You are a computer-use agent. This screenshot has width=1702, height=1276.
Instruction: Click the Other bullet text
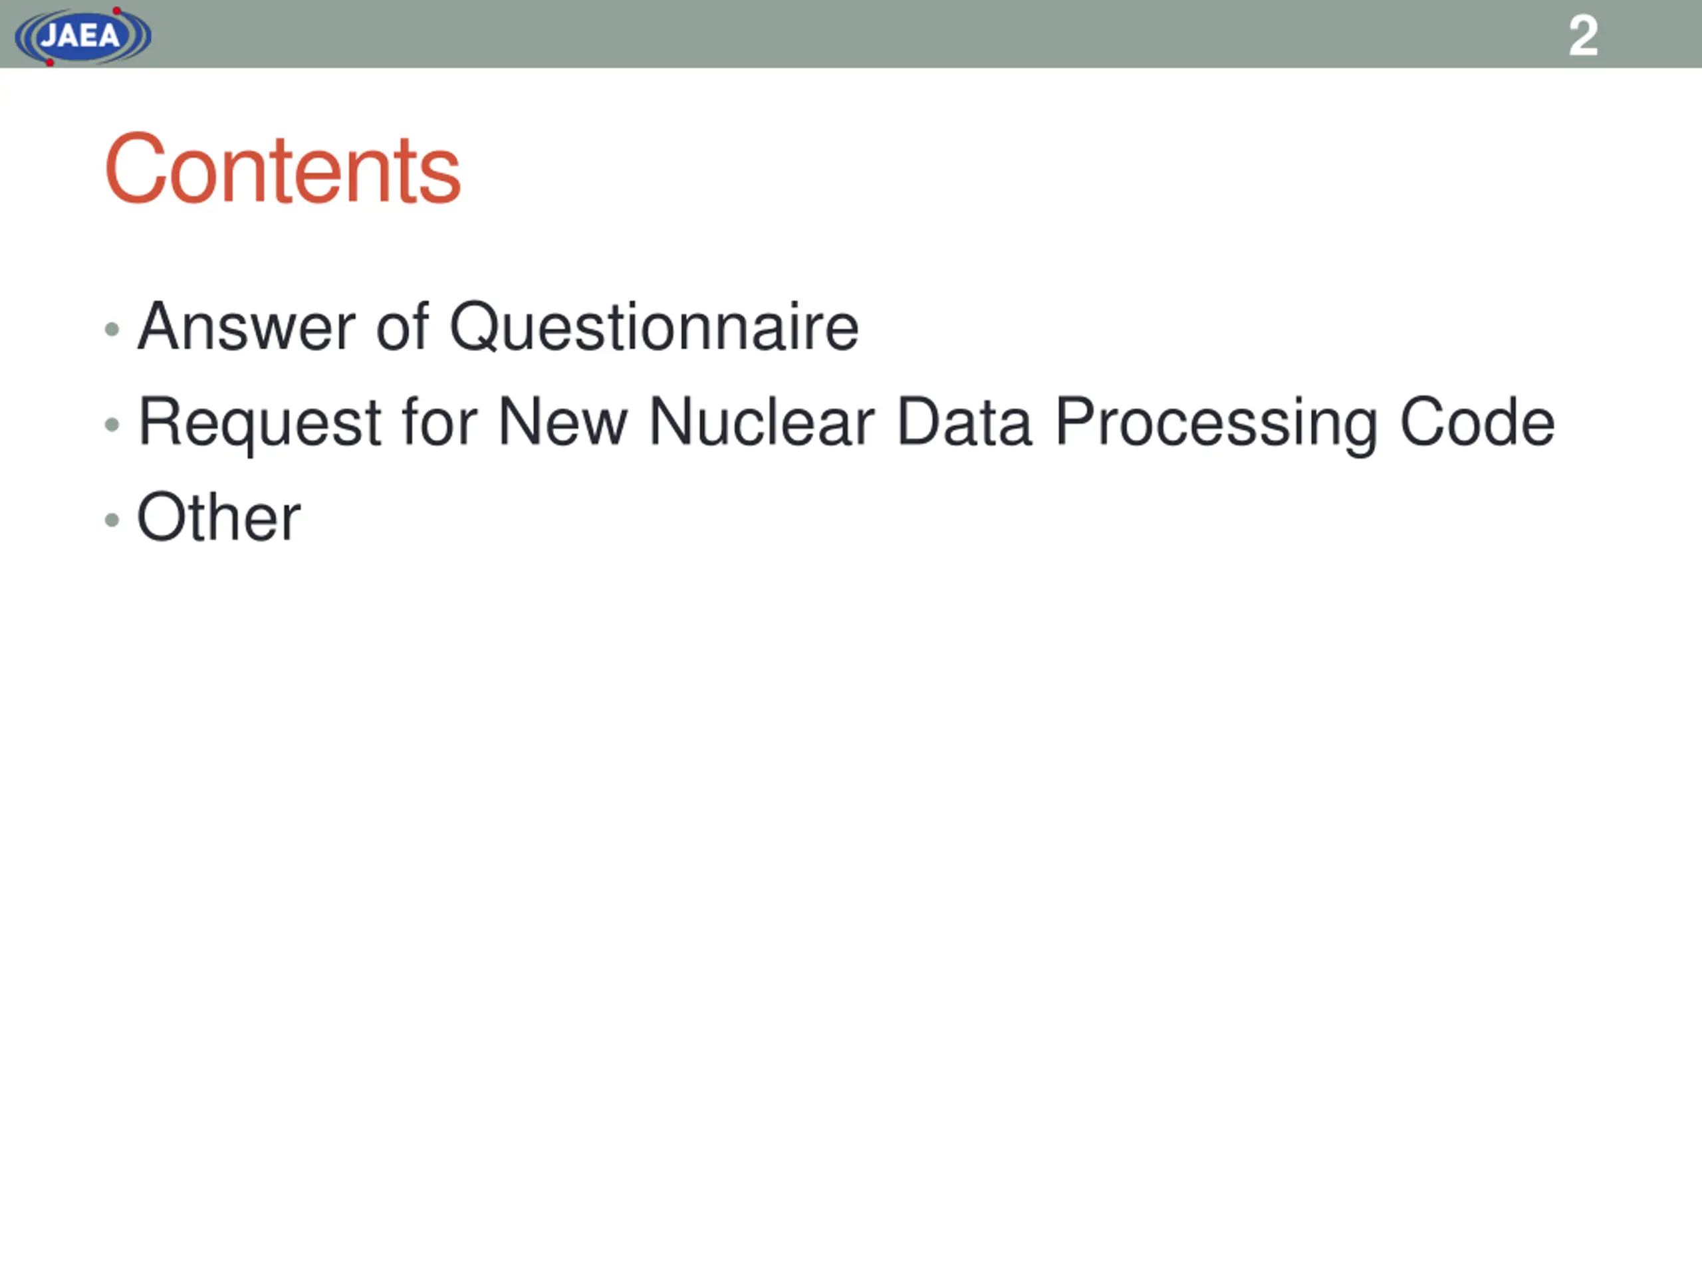[x=219, y=517]
